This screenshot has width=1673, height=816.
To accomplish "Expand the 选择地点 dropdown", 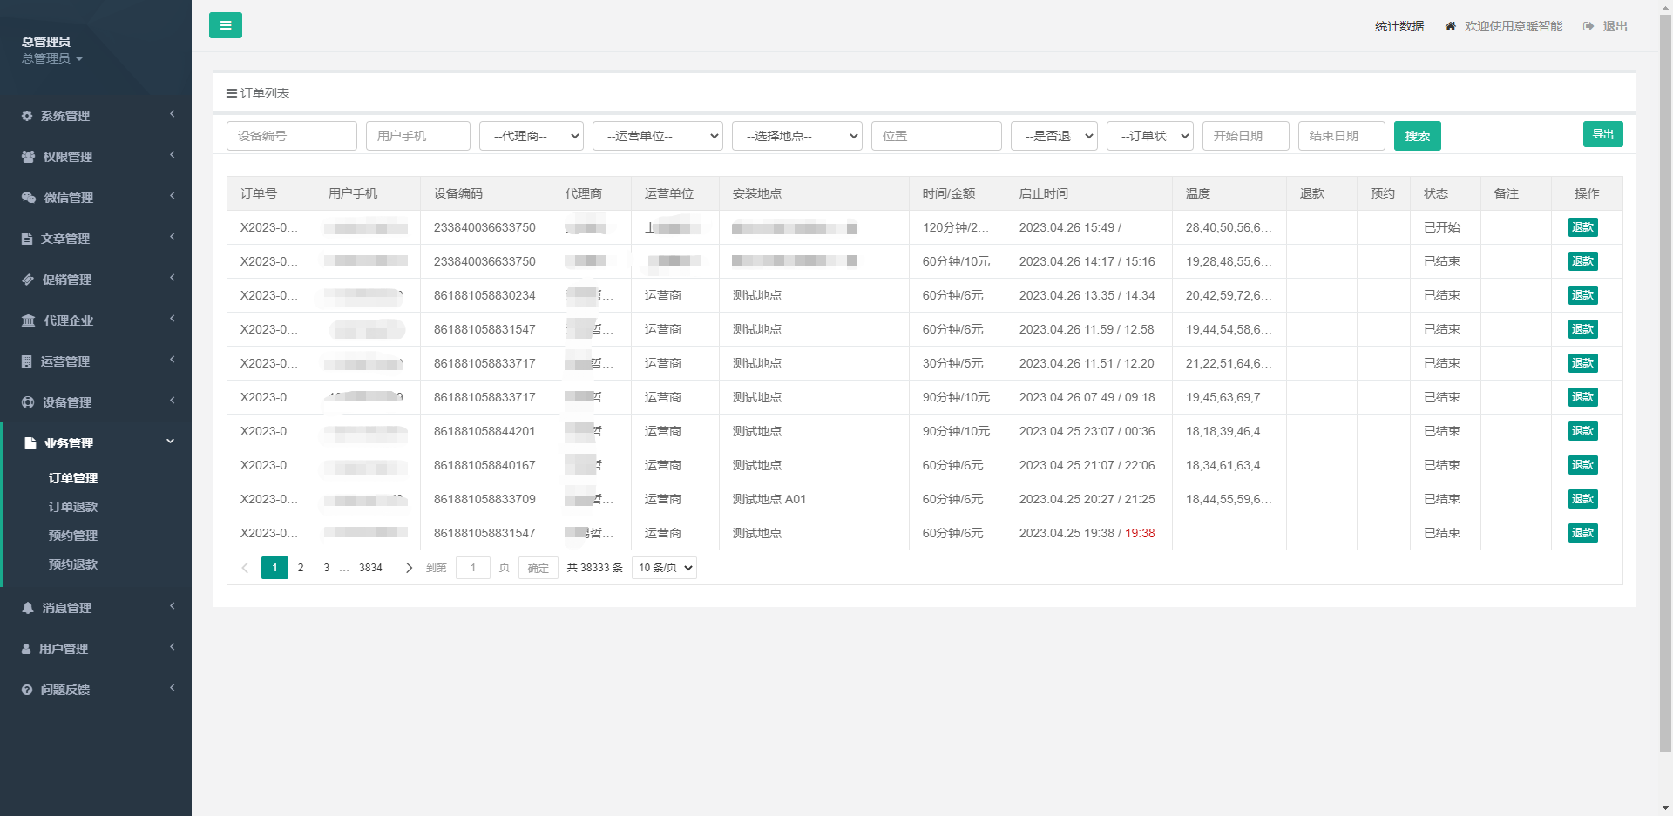I will 796,136.
